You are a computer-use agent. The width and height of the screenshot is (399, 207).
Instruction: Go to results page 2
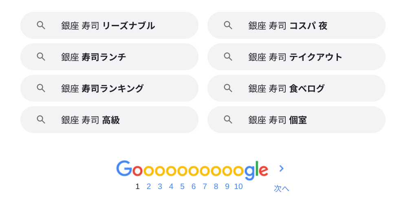149,187
